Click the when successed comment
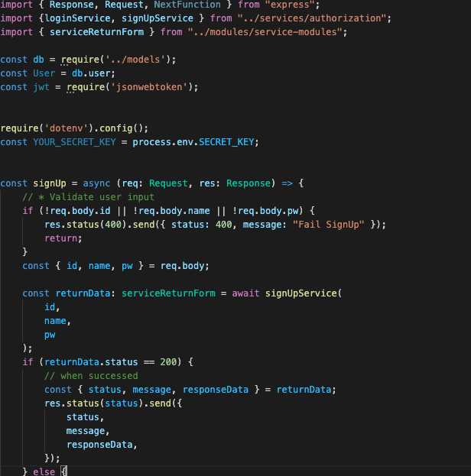Image resolution: width=471 pixels, height=476 pixels. (x=91, y=376)
